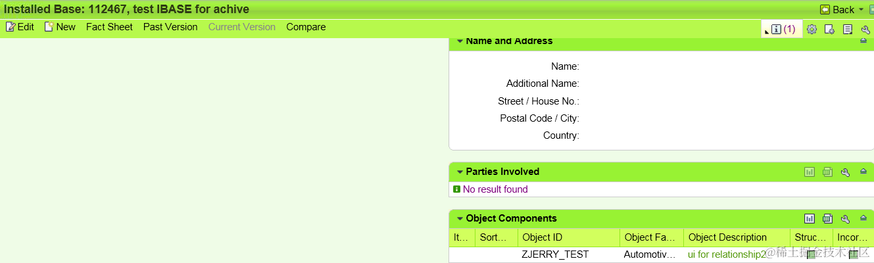The image size is (874, 263).
Task: Click the Object ID column header
Action: (568, 237)
